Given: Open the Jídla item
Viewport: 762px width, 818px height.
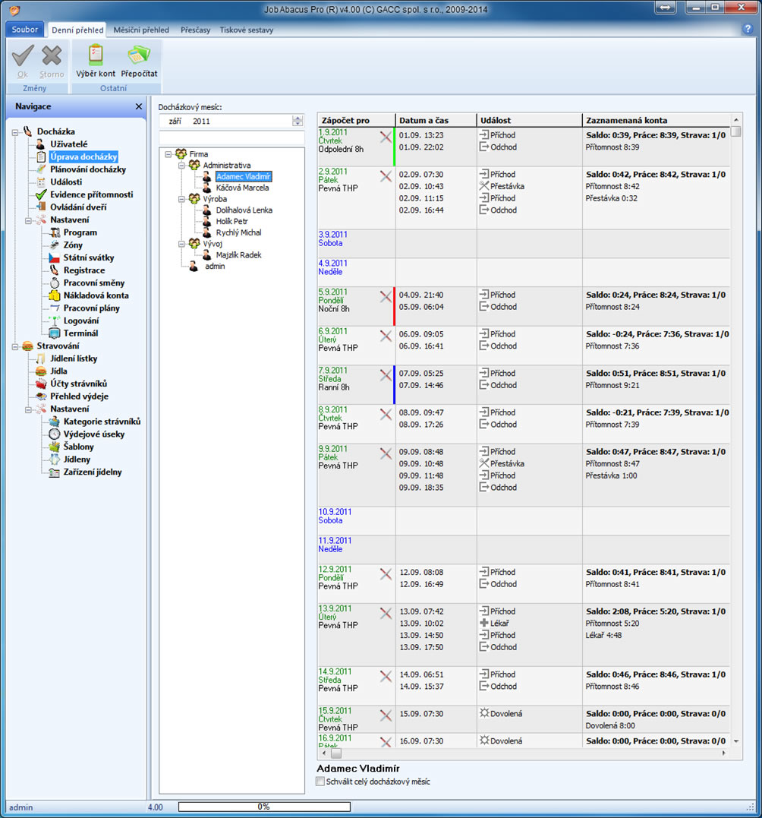Looking at the screenshot, I should point(58,371).
